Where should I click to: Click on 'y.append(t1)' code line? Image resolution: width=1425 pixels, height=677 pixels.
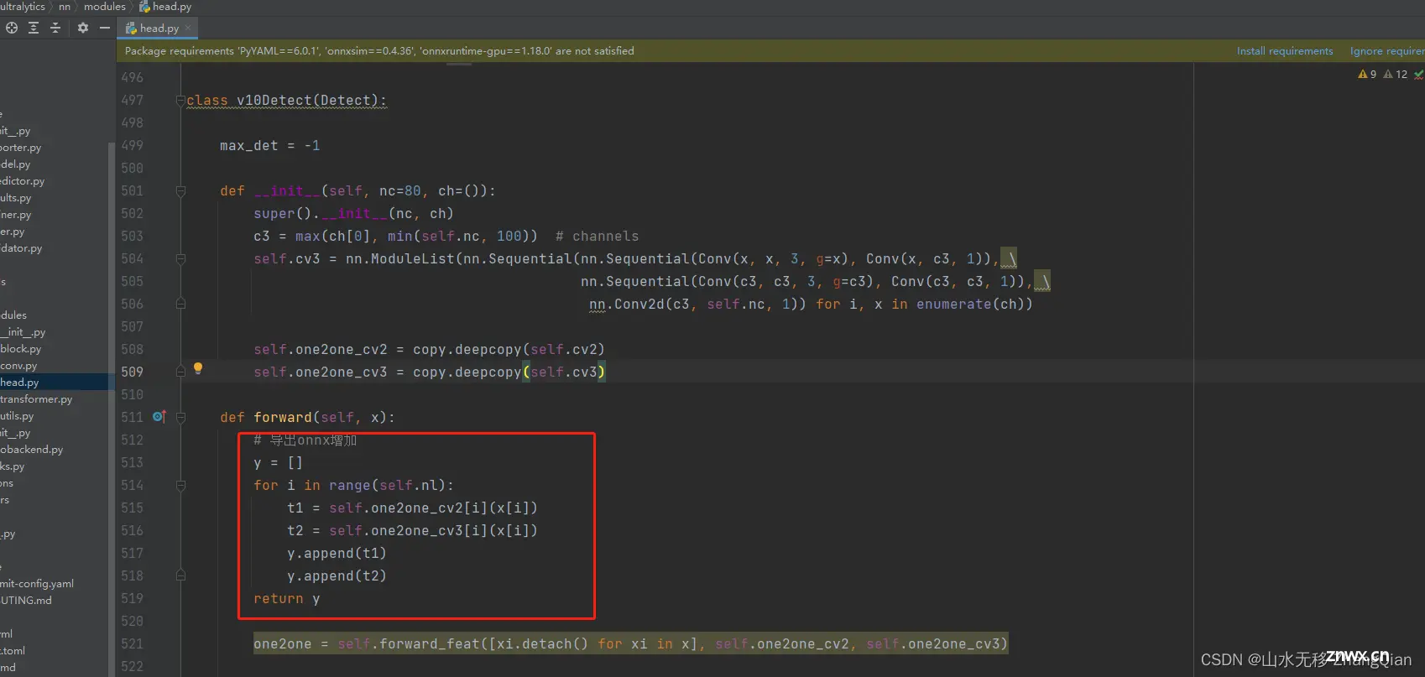(337, 554)
